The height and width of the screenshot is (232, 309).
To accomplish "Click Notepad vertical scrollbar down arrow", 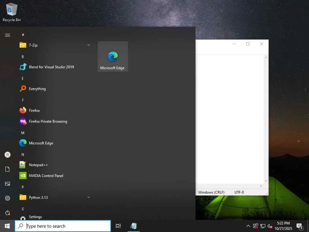I will pos(266,181).
